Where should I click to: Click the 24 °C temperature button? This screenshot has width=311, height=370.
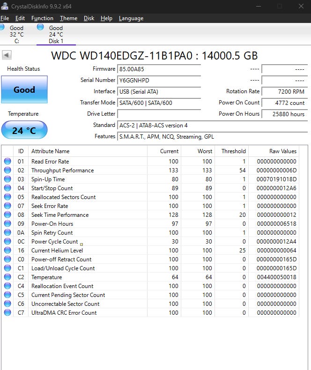coord(24,130)
